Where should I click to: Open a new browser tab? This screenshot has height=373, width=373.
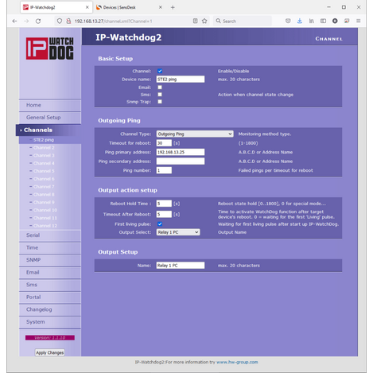[x=173, y=7]
